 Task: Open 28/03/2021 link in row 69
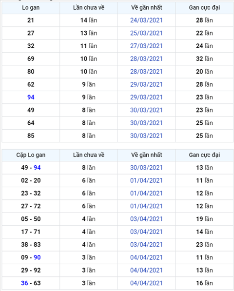click(146, 58)
